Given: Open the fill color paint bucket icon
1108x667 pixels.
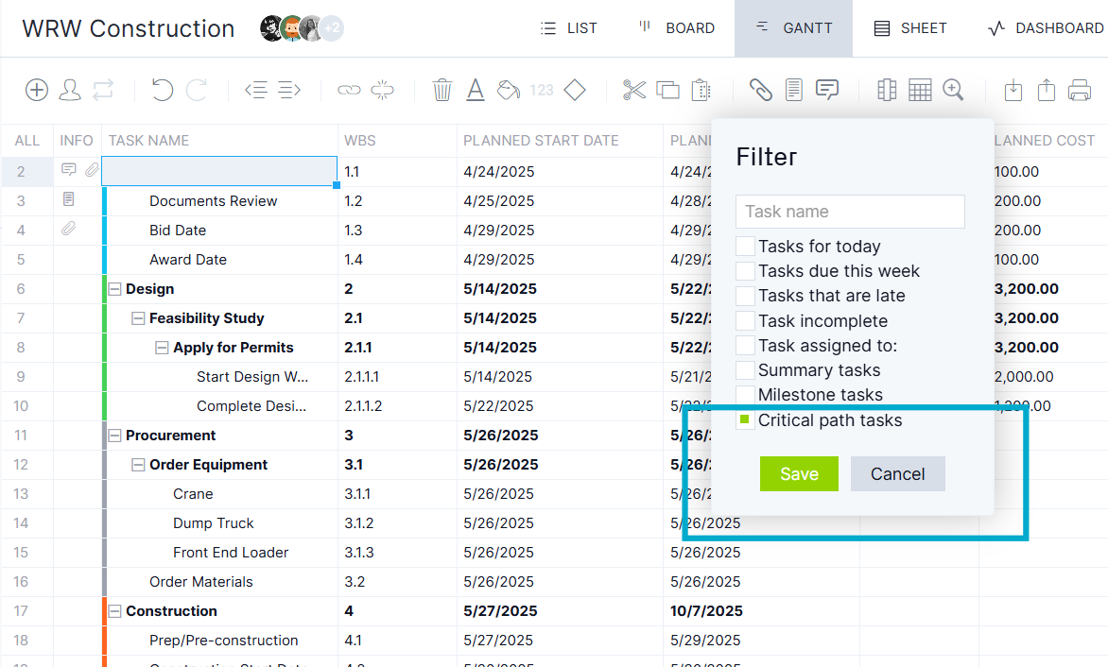Looking at the screenshot, I should [508, 90].
